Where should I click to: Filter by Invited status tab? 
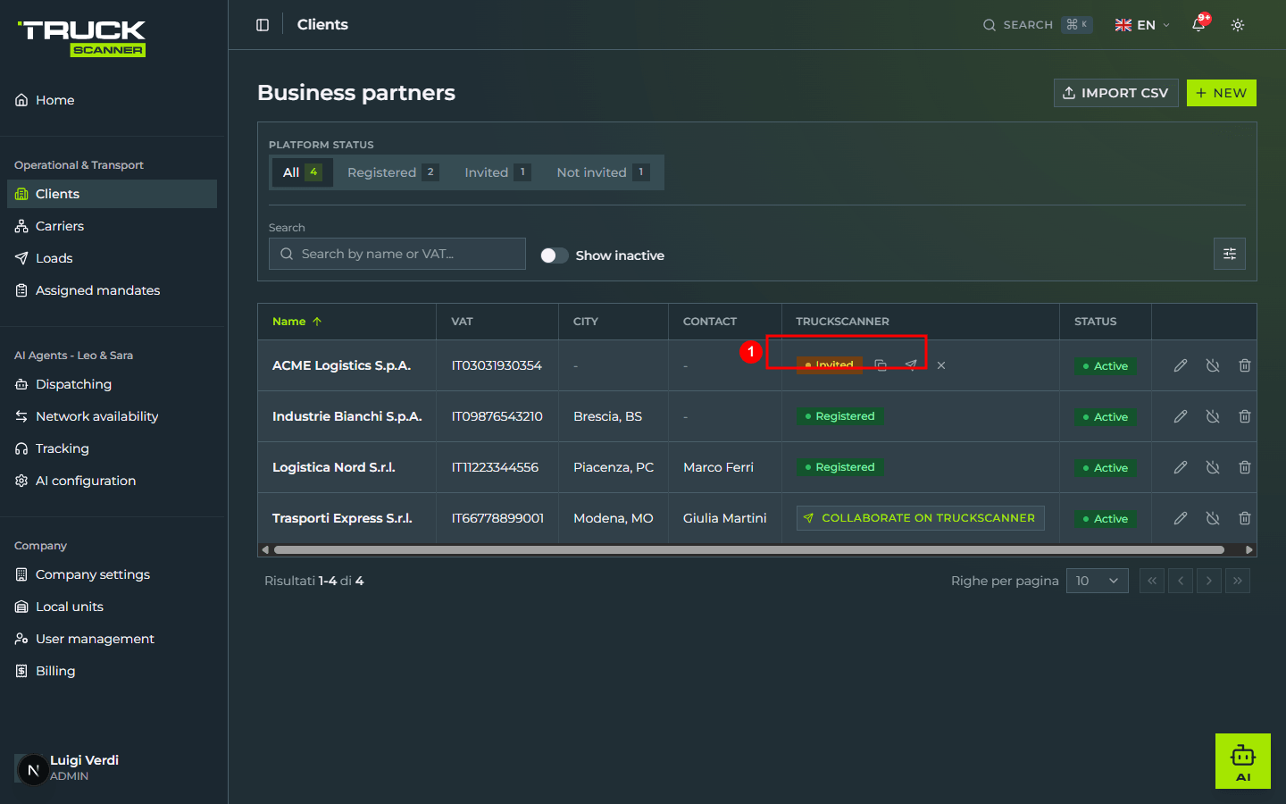tap(497, 172)
